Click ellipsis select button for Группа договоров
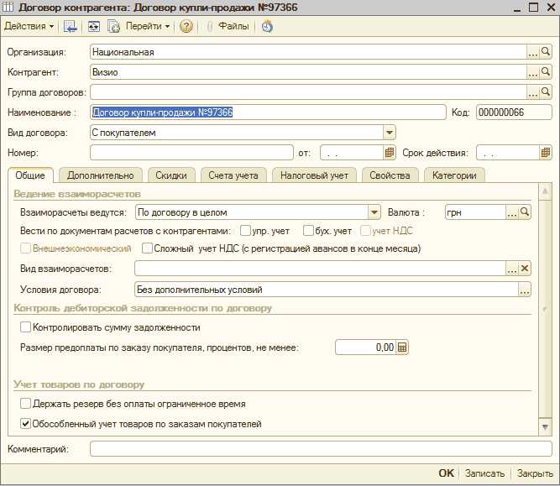 coord(532,92)
